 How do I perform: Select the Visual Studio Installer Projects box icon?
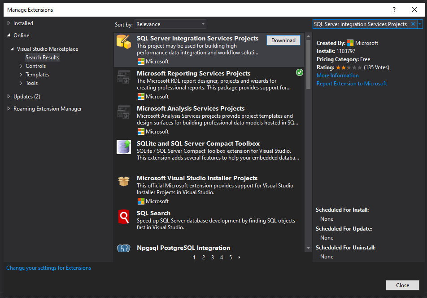coord(124,181)
